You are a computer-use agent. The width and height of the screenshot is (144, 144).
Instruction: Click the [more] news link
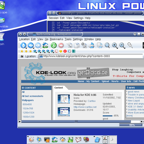click(x=129, y=116)
